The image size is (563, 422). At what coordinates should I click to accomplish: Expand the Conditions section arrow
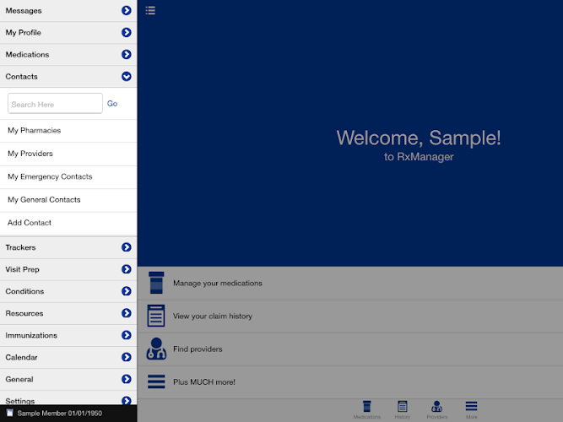pos(127,291)
